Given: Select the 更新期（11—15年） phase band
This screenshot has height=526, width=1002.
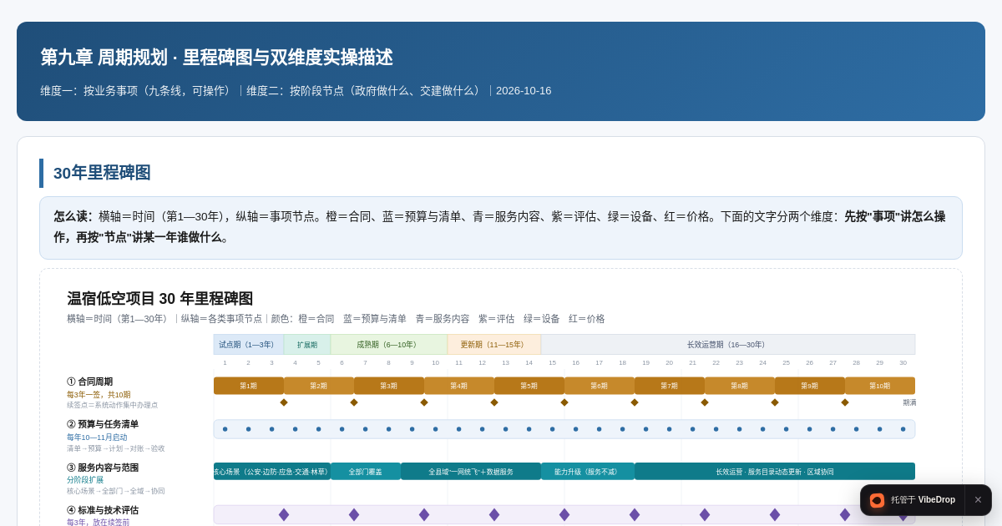Looking at the screenshot, I should [494, 345].
